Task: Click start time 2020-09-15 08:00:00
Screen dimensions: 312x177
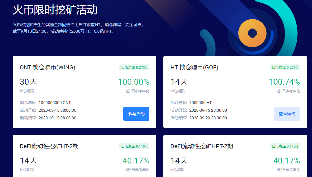Action: pyautogui.click(x=57, y=110)
